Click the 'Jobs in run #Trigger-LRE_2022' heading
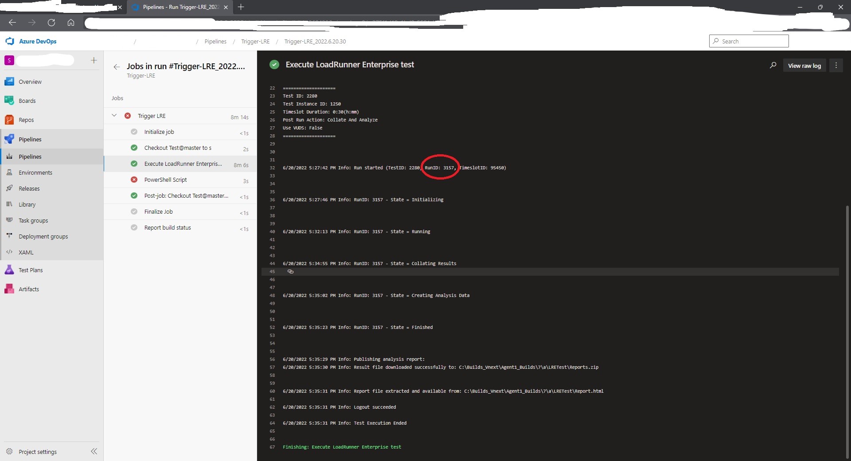Viewport: 851px width, 461px height. (x=186, y=66)
